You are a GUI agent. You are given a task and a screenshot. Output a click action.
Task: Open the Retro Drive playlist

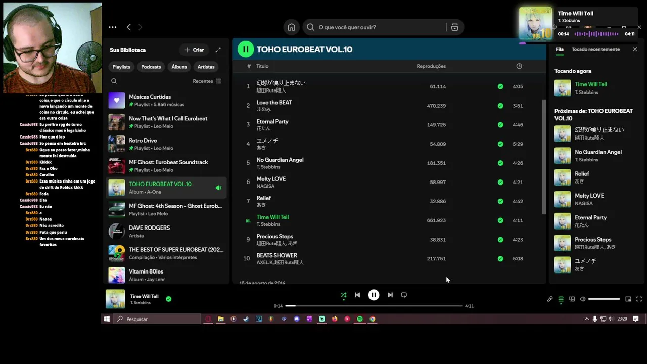(x=167, y=144)
